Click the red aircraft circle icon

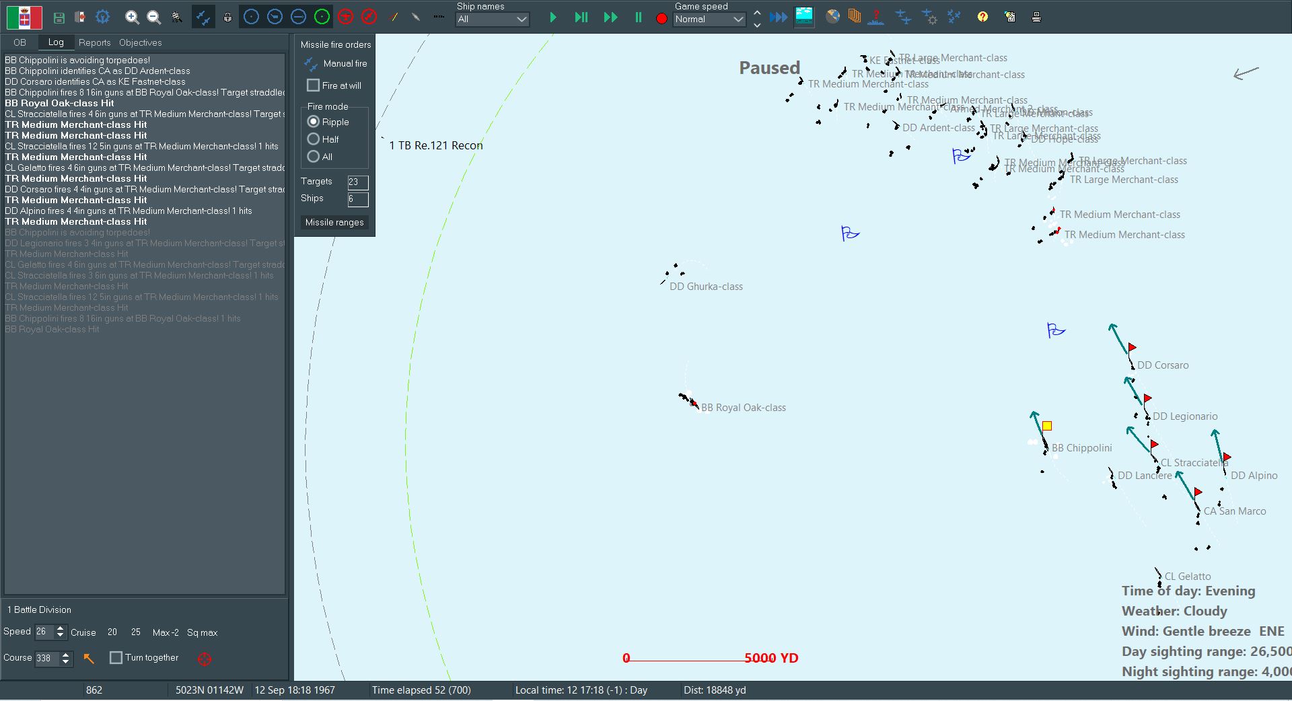point(346,17)
